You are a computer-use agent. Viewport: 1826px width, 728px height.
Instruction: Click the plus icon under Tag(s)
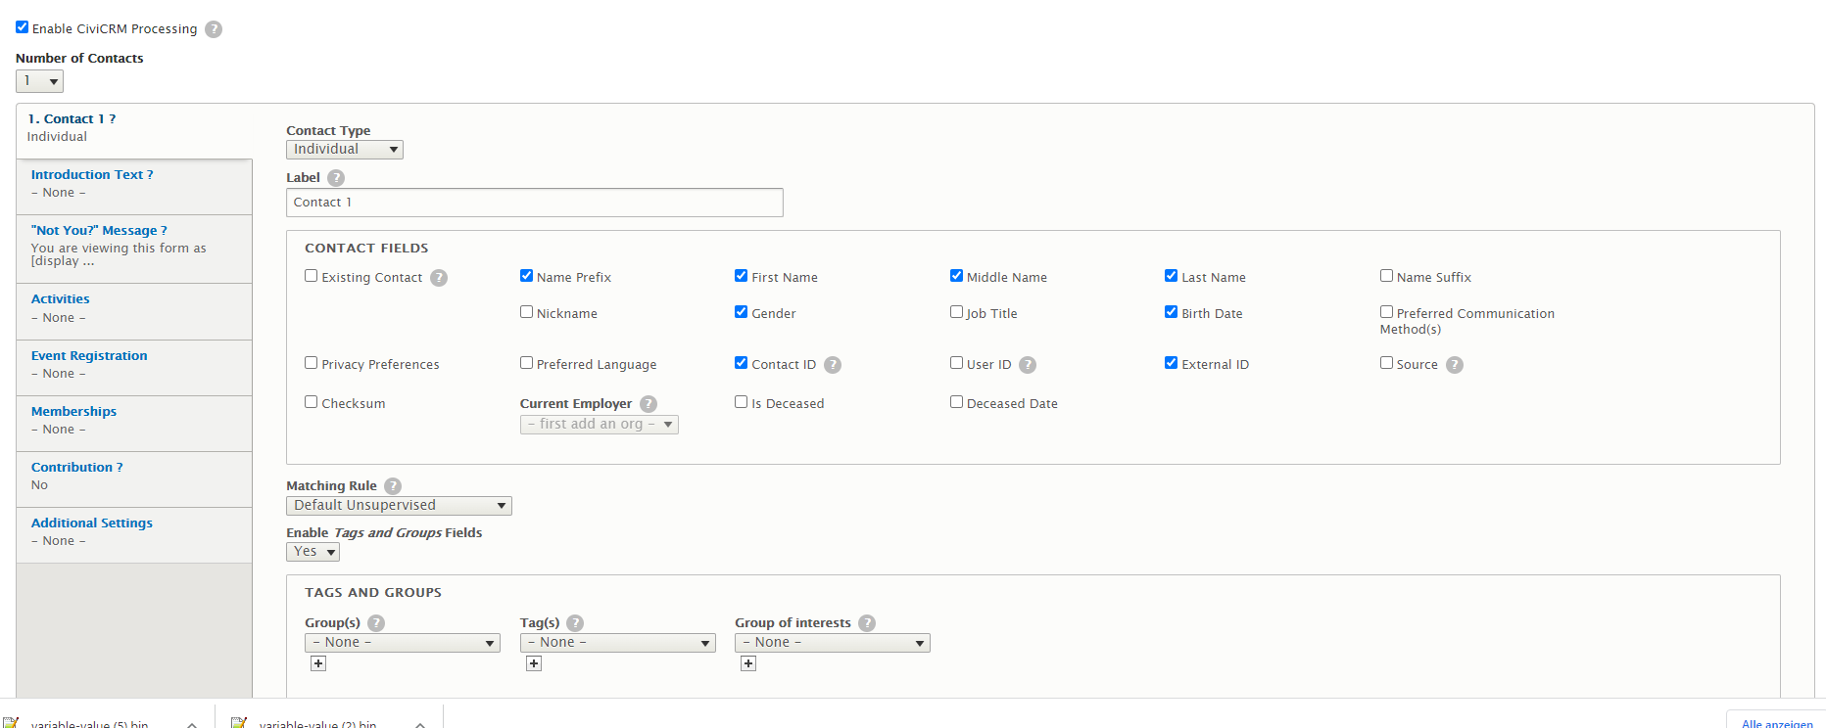pos(534,663)
